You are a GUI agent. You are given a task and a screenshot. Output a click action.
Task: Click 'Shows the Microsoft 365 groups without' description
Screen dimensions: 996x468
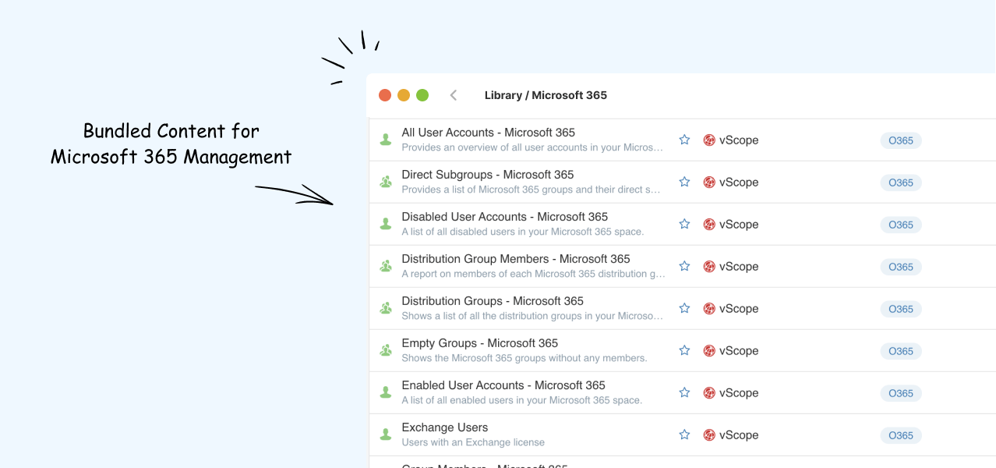(x=524, y=358)
